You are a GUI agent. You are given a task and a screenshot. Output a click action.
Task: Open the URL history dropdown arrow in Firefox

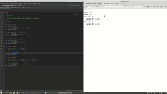124,7
